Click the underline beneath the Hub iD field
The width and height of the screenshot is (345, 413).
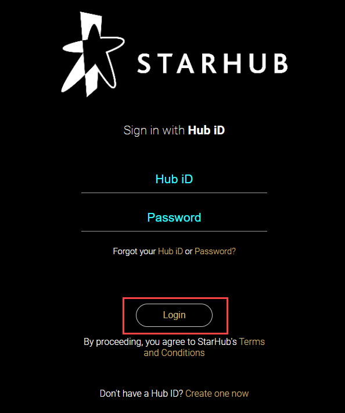pyautogui.click(x=174, y=193)
